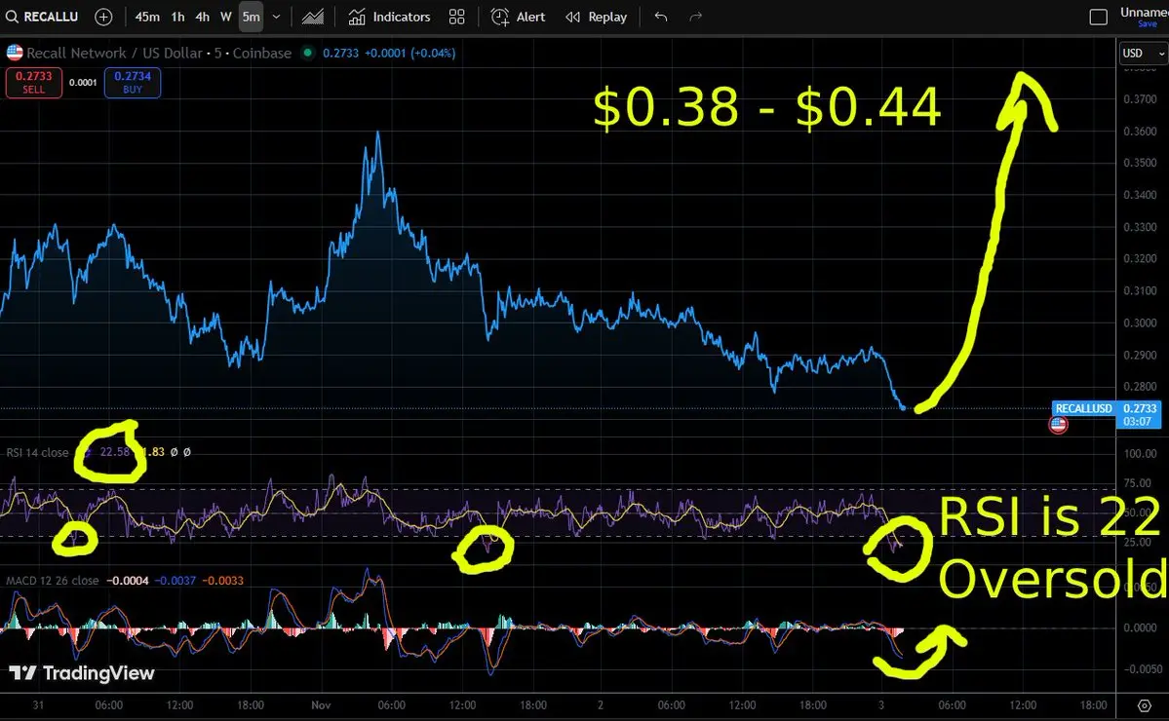Open indicator templates grid icon
Screen dimensions: 1169x721
457,17
